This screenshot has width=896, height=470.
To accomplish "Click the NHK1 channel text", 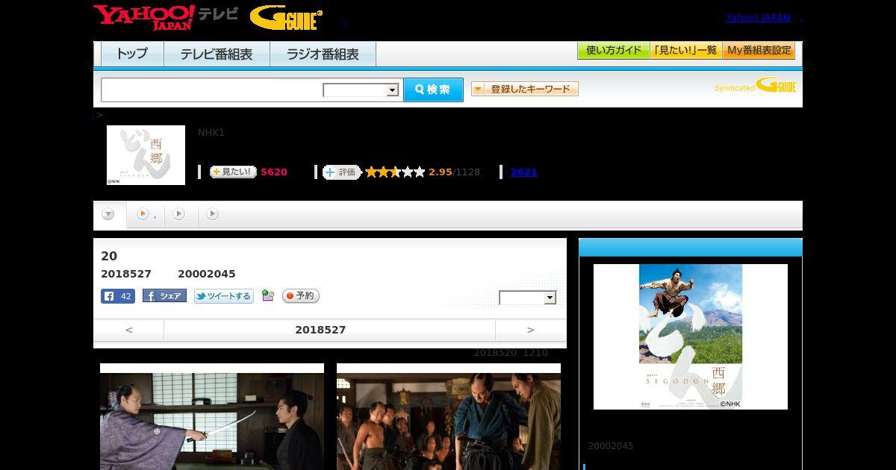I will (x=211, y=133).
